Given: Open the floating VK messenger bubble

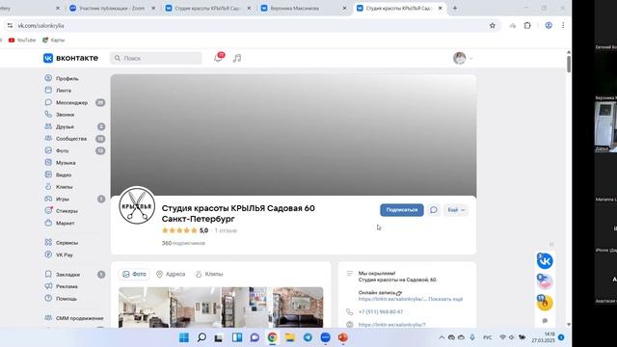Looking at the screenshot, I should pyautogui.click(x=545, y=261).
